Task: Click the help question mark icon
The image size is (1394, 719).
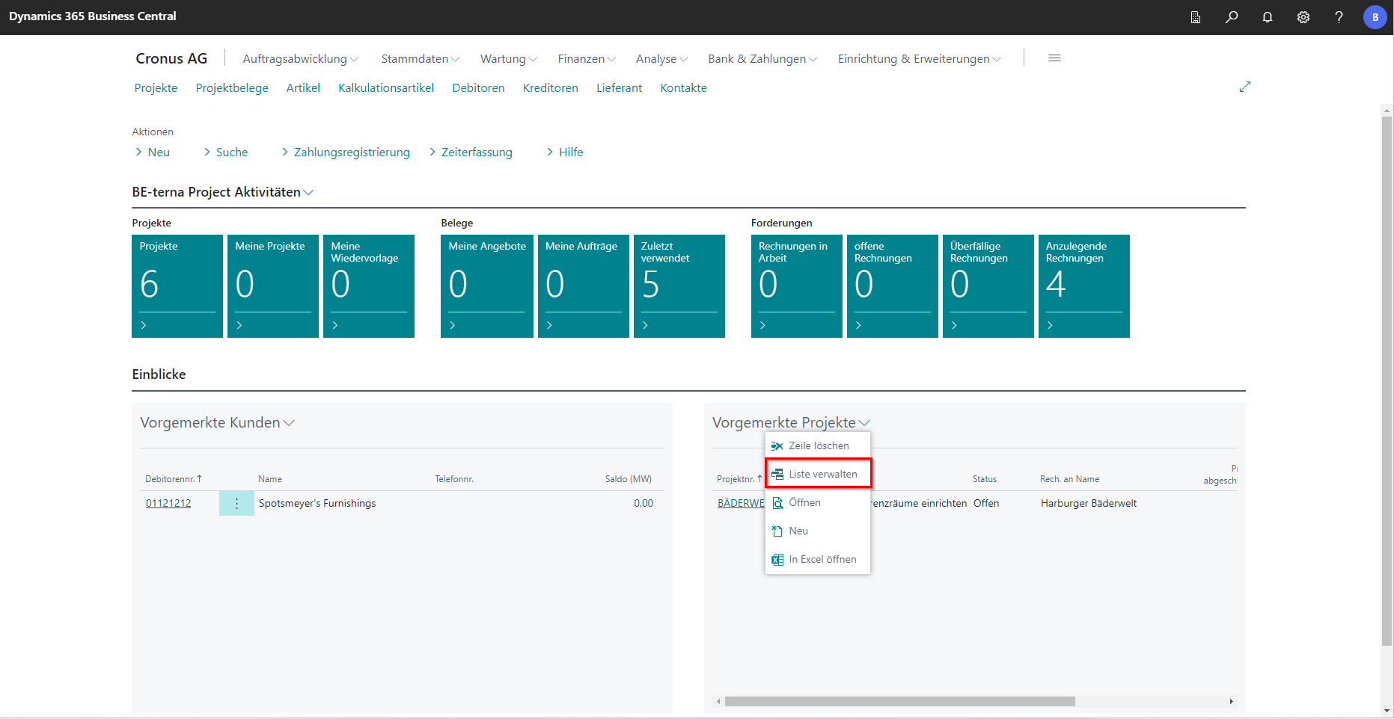Action: (1339, 17)
